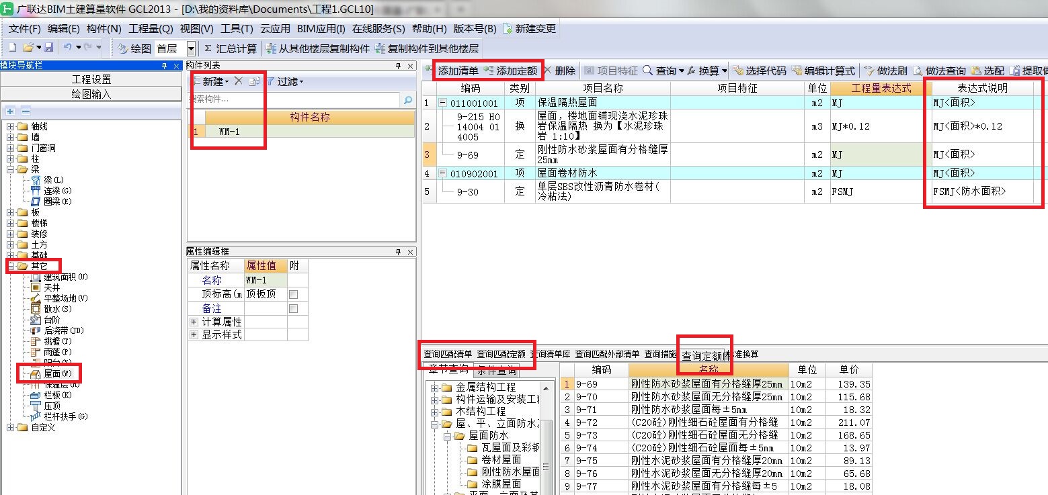Click the 绘图输入 navigation button
The image size is (1048, 495).
coord(91,94)
